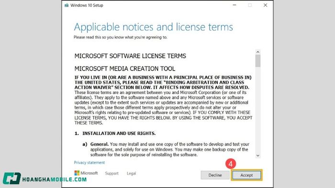Click the Accept button
Image resolution: width=335 pixels, height=188 pixels.
tap(246, 175)
